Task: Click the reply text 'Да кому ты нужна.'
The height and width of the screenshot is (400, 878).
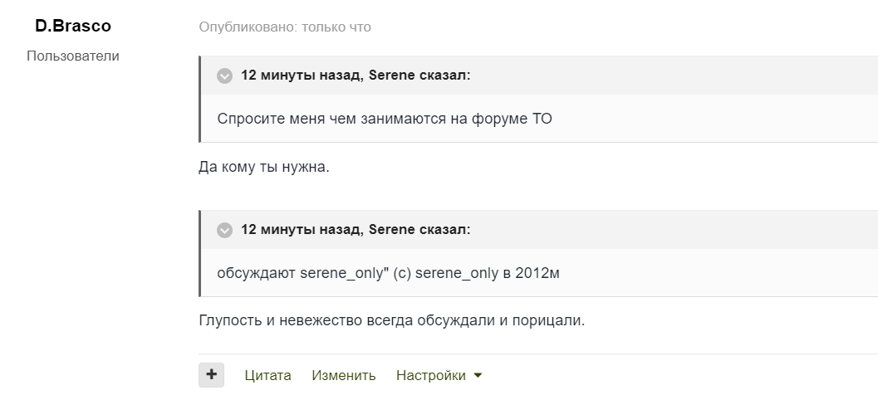Action: click(x=264, y=167)
